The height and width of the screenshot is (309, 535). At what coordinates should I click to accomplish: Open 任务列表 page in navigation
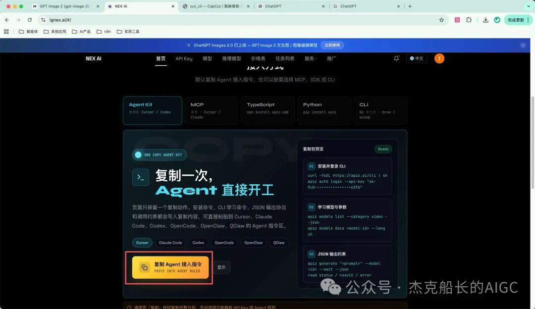click(284, 58)
